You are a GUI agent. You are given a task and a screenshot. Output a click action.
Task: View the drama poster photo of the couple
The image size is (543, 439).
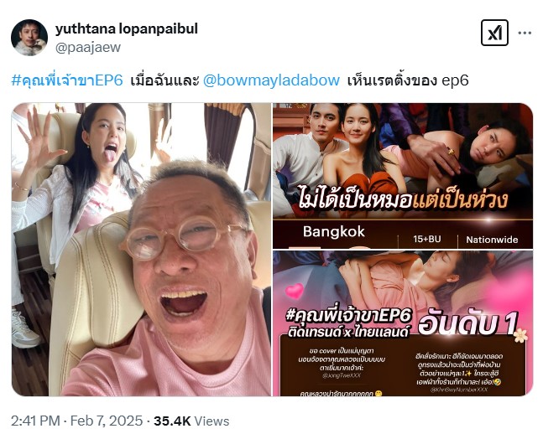tap(403, 176)
